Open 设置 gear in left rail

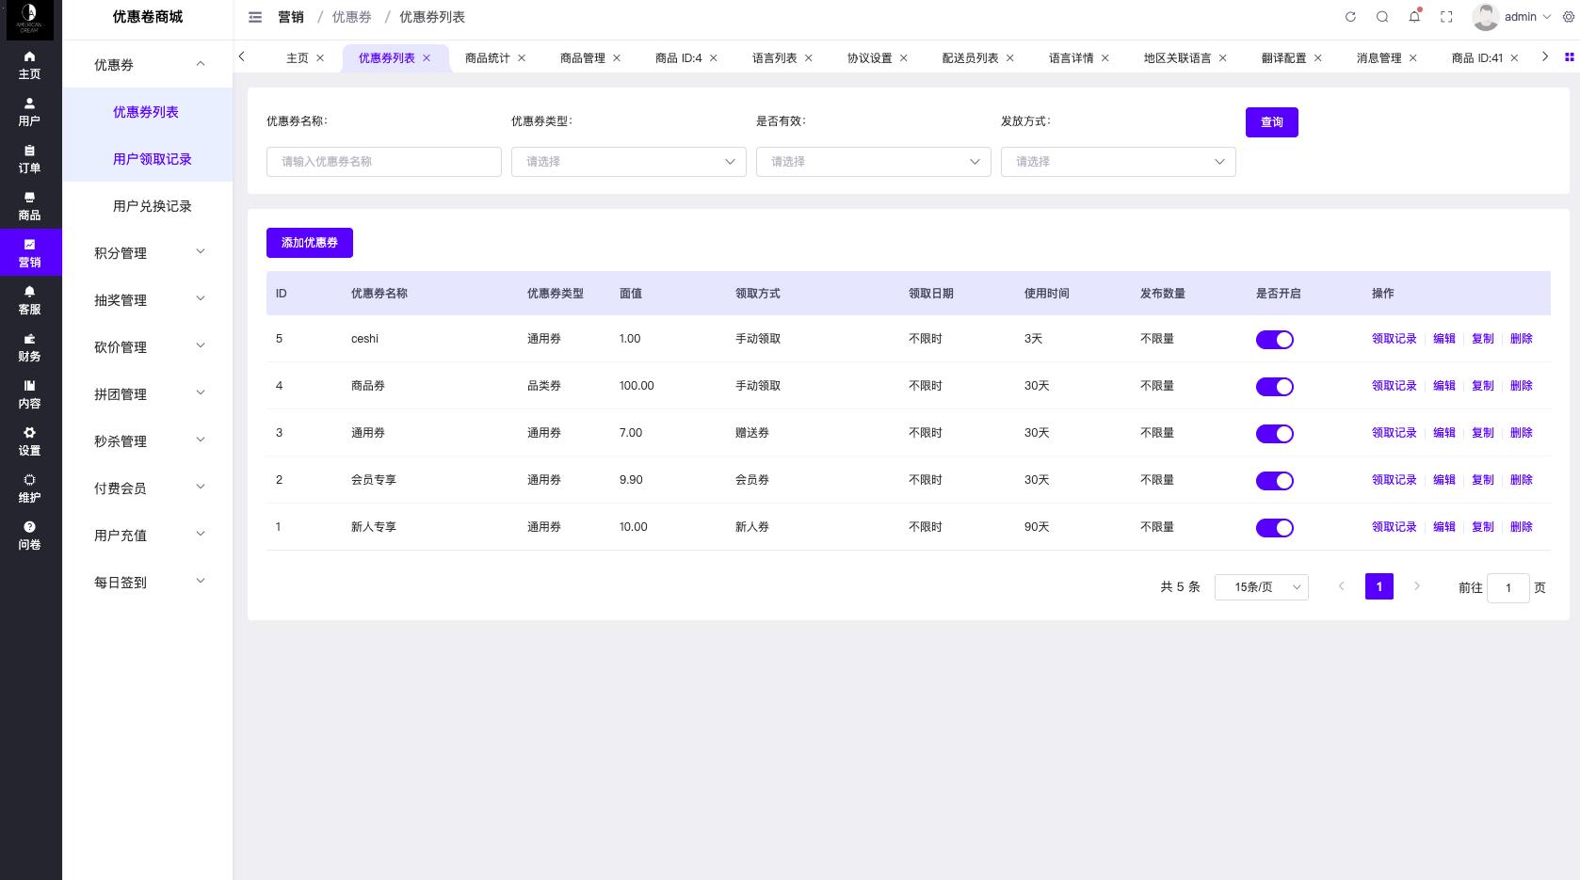29,440
